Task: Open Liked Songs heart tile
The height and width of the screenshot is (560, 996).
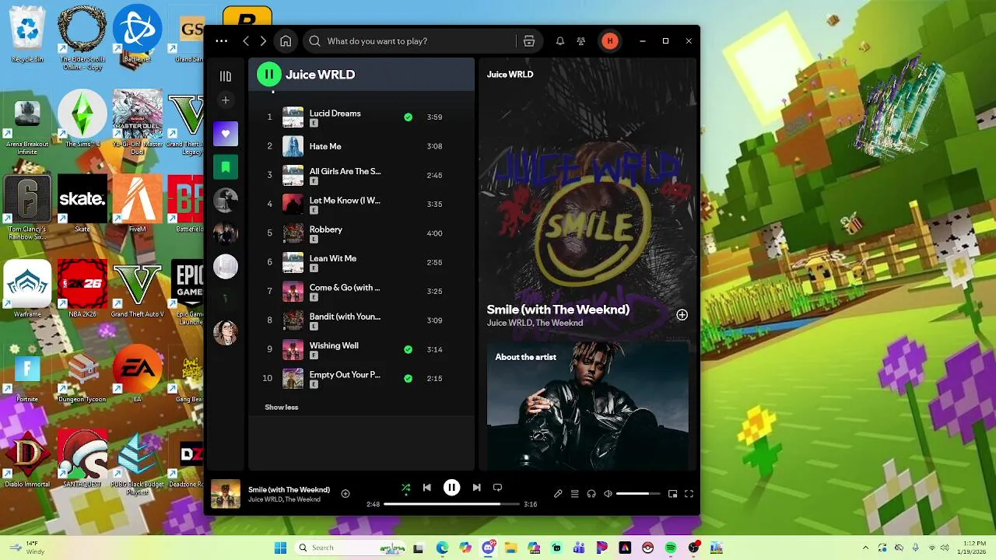Action: [x=226, y=134]
